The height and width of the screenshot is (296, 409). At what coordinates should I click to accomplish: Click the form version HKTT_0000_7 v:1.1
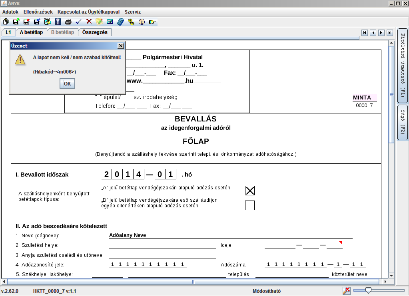[x=54, y=291]
